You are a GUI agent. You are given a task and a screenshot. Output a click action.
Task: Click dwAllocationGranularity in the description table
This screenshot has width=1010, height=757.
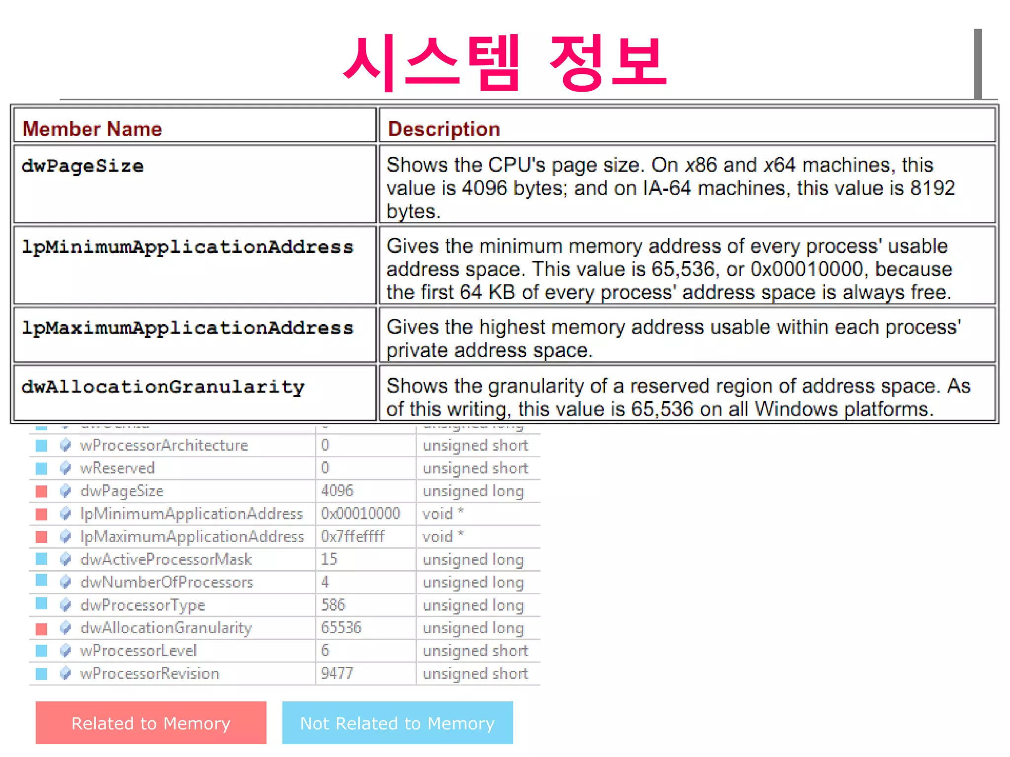(163, 387)
